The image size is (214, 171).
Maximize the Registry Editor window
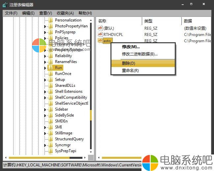click(x=191, y=4)
